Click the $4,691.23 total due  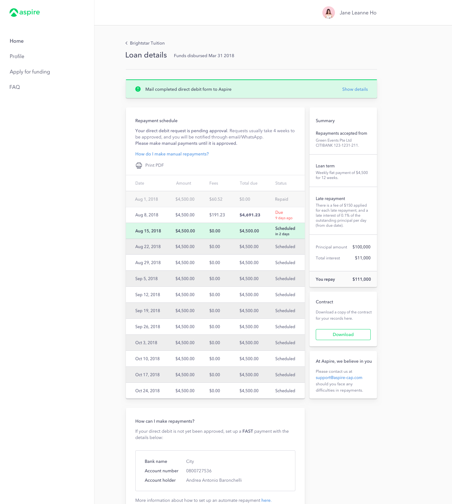coord(250,215)
